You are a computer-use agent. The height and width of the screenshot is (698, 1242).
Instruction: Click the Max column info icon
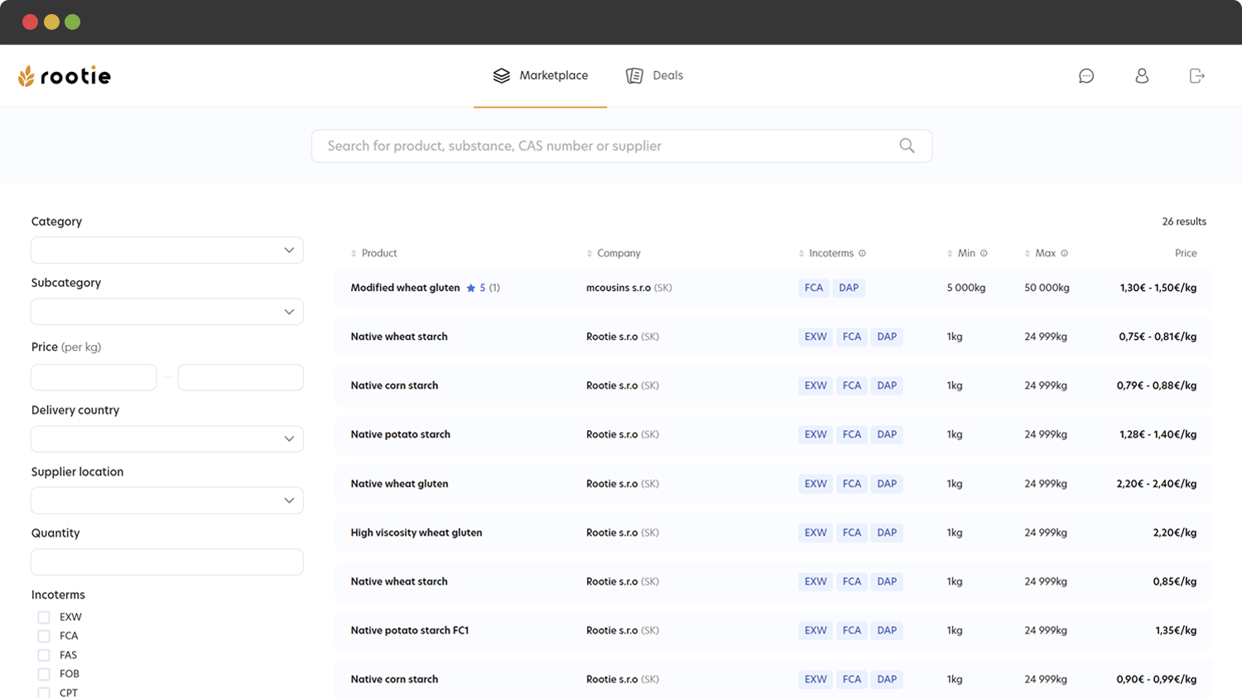[1064, 253]
